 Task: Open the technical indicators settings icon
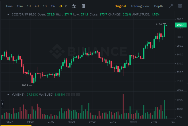pos(74,6)
